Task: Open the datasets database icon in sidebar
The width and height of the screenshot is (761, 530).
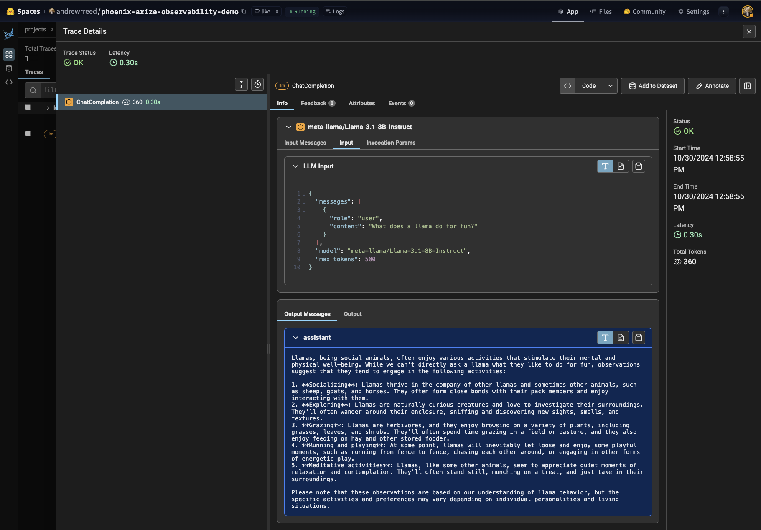Action: pos(9,69)
